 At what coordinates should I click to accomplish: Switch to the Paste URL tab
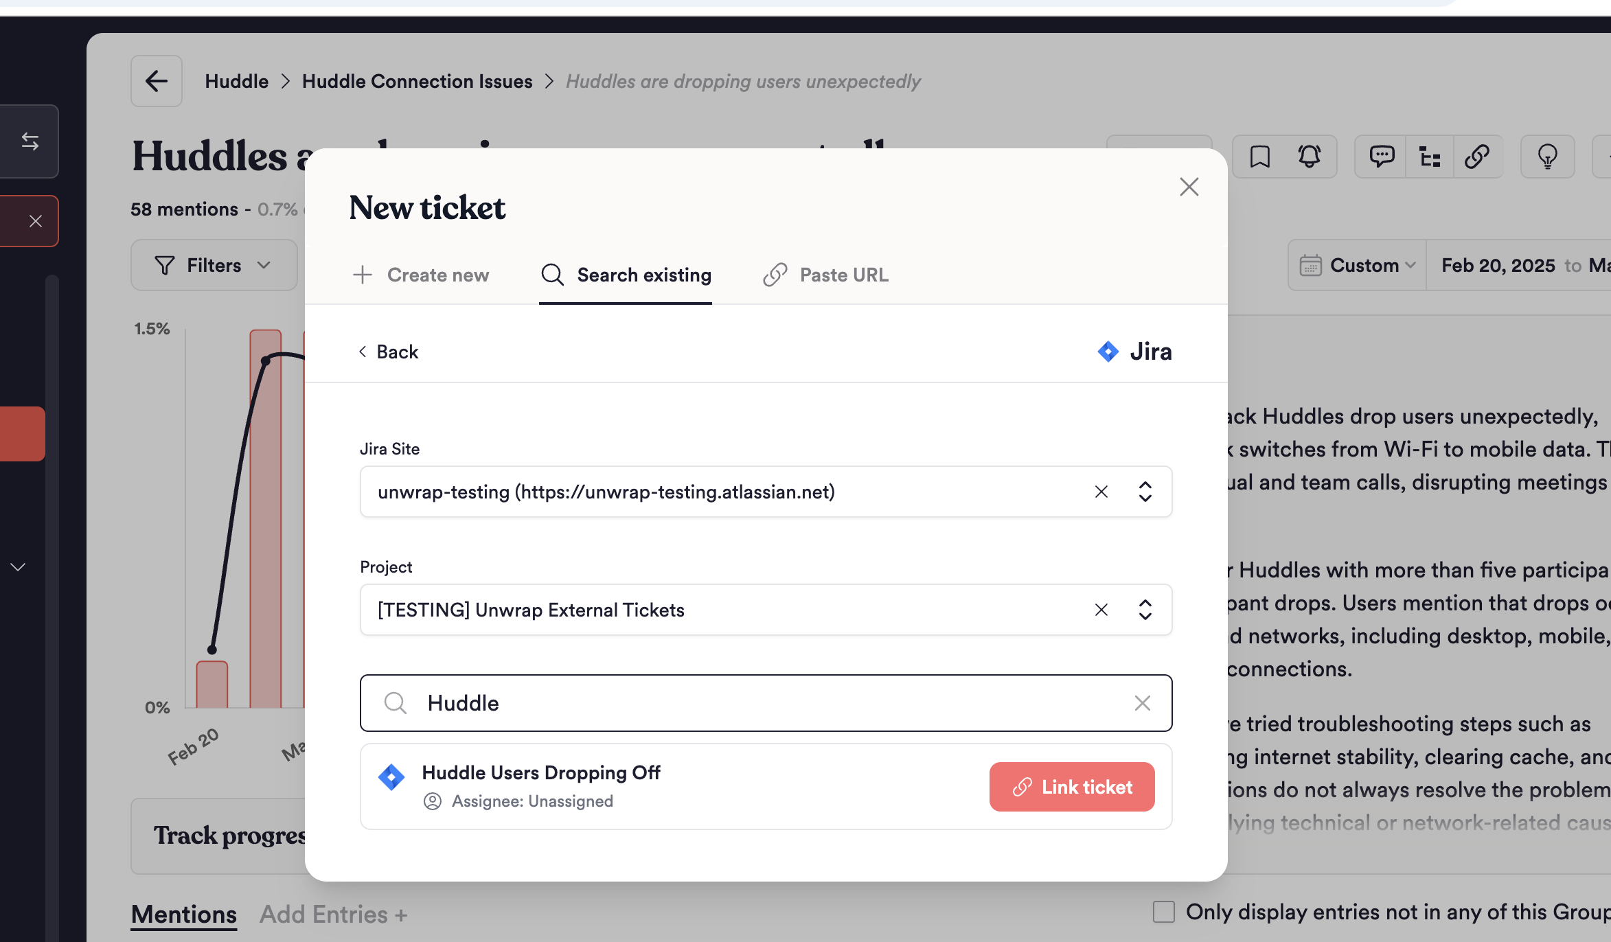[825, 275]
